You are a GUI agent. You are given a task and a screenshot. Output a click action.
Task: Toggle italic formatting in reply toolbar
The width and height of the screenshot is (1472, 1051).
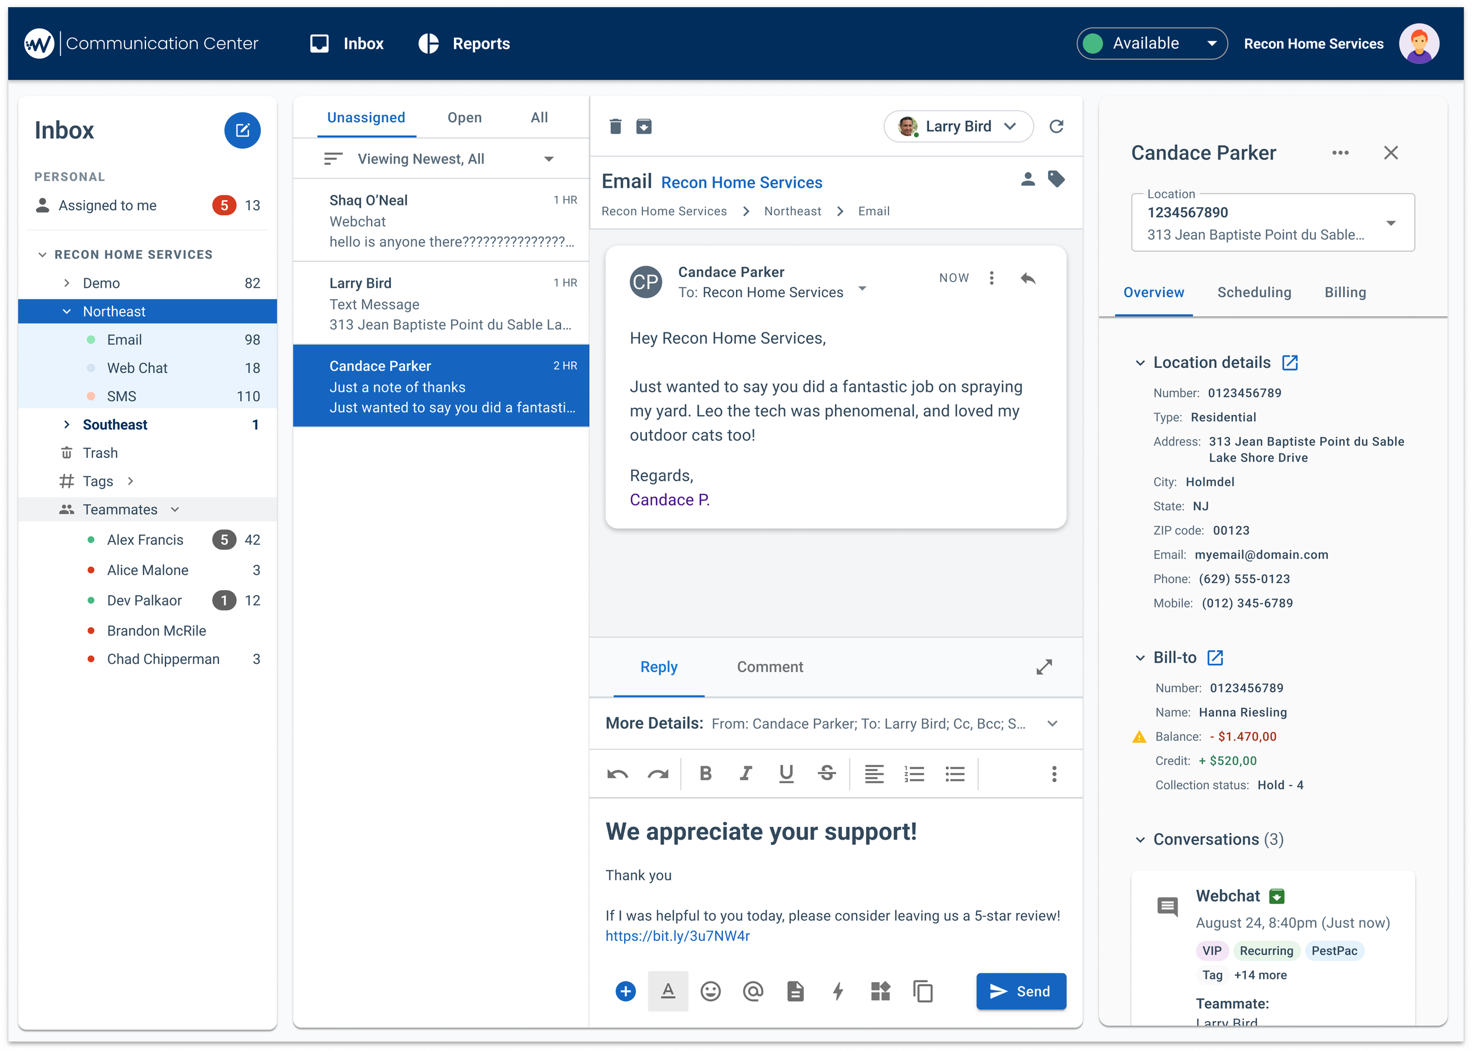coord(746,773)
